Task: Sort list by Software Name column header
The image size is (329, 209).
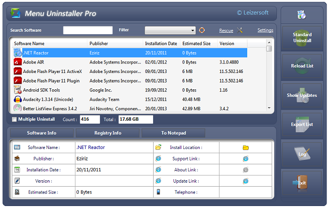Action: (29, 44)
